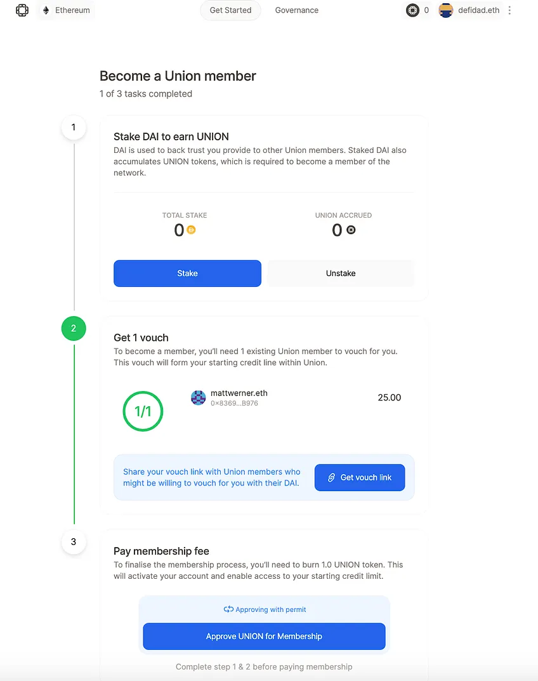Click the Unstake button
Image resolution: width=538 pixels, height=681 pixels.
click(x=341, y=273)
